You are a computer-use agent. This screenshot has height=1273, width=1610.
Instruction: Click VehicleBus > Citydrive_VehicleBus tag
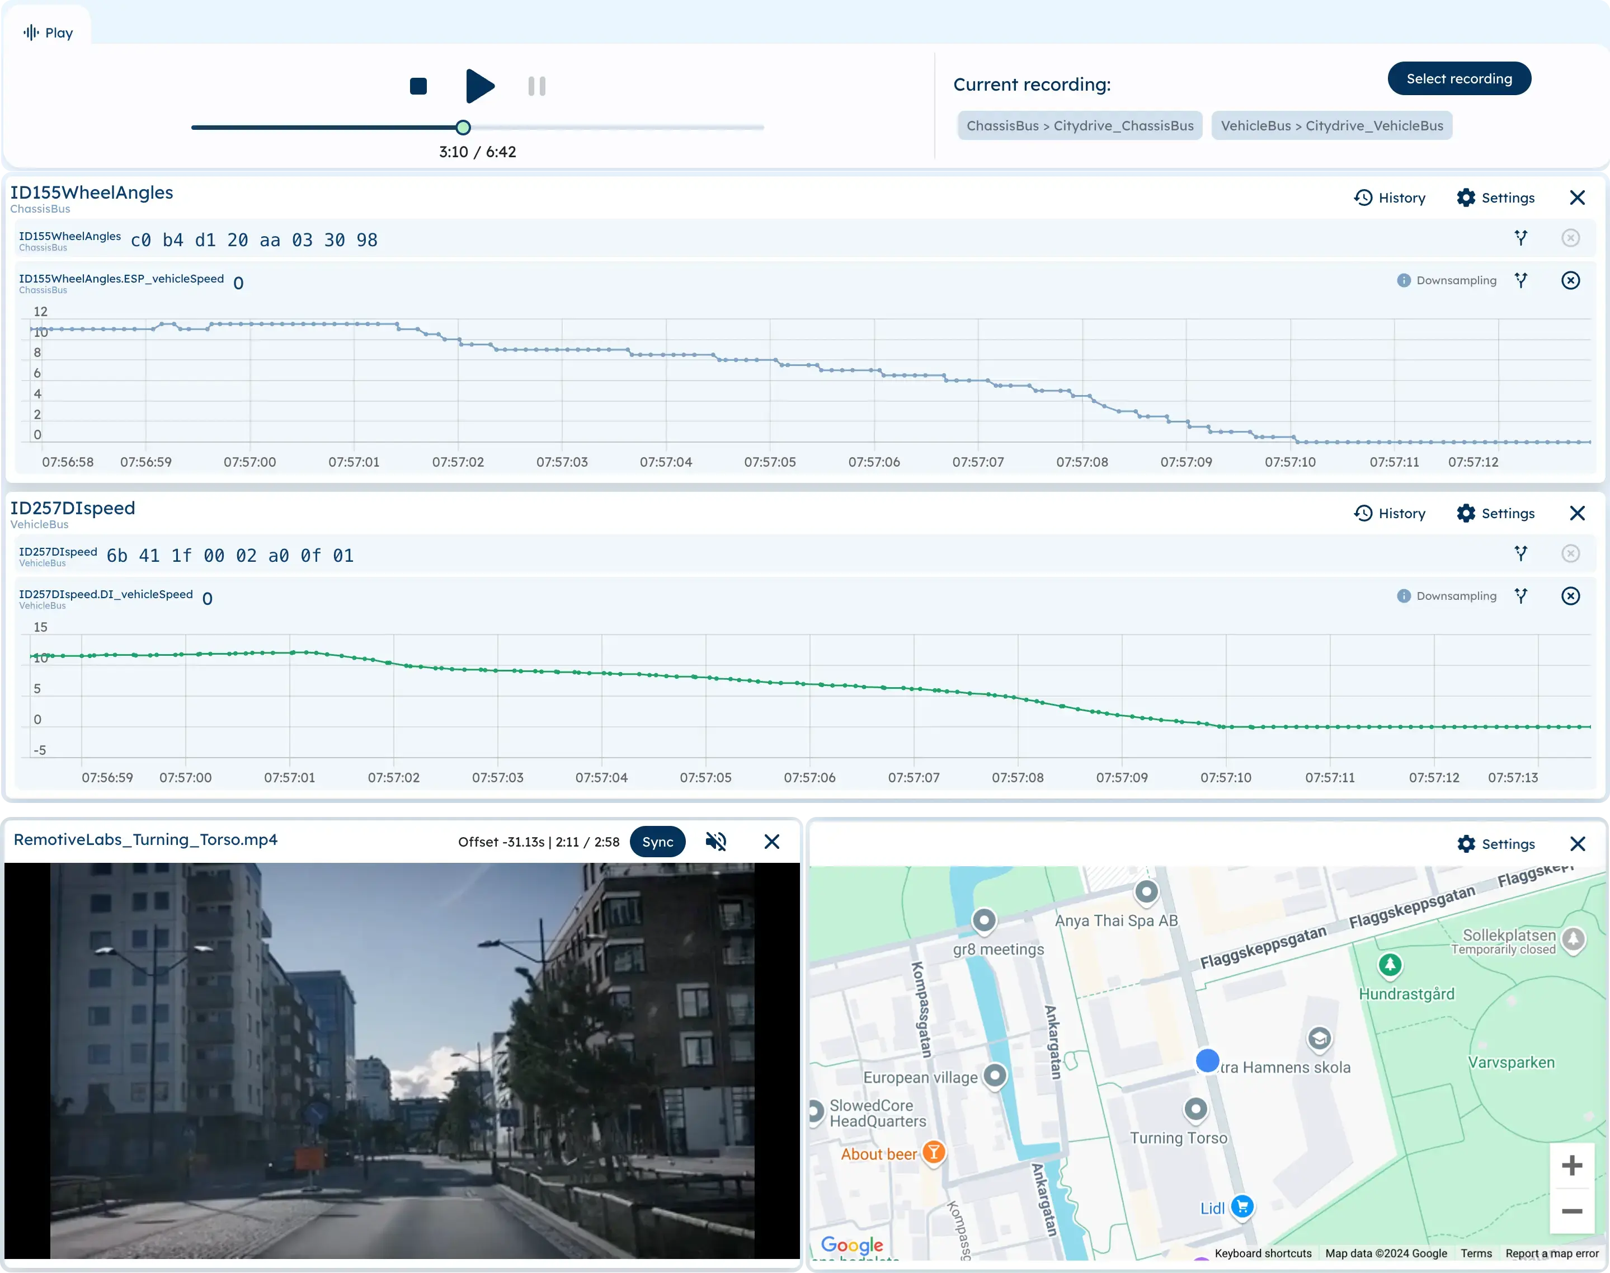pyautogui.click(x=1331, y=126)
